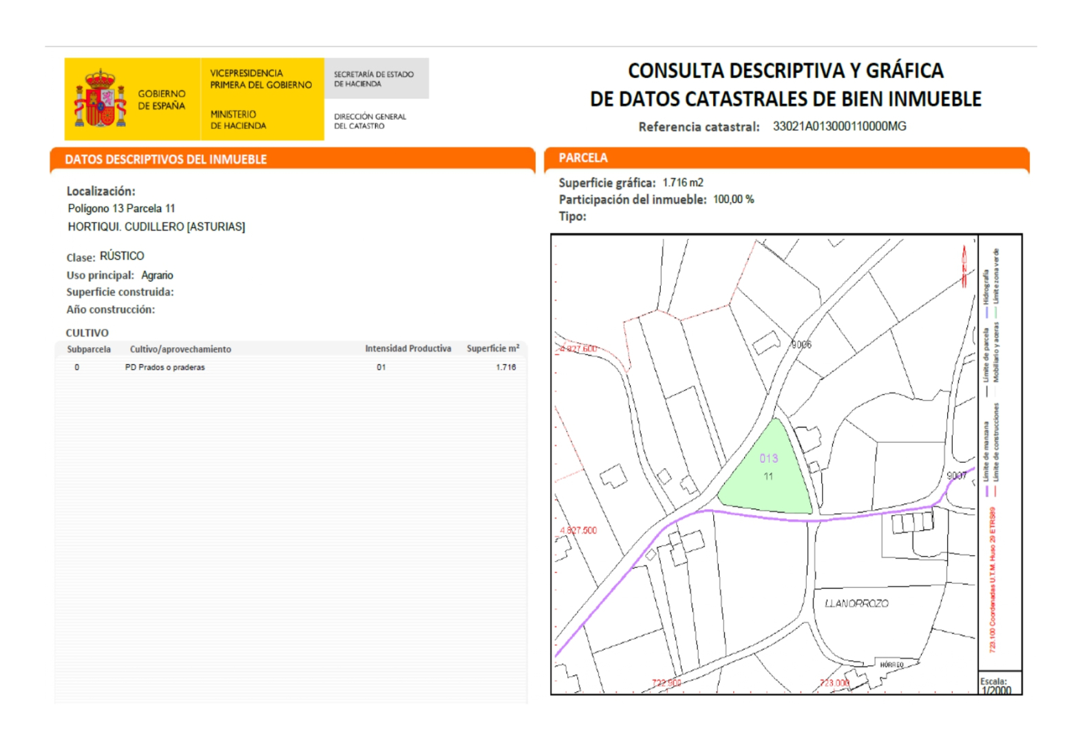Select 'Polígono 13 Parcela 11' text
Viewport: 1067px width, 754px height.
tap(121, 209)
